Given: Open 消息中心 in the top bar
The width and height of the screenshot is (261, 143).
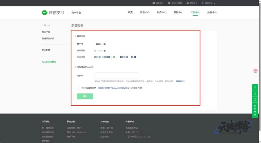Looking at the screenshot, I should (x=158, y=3).
